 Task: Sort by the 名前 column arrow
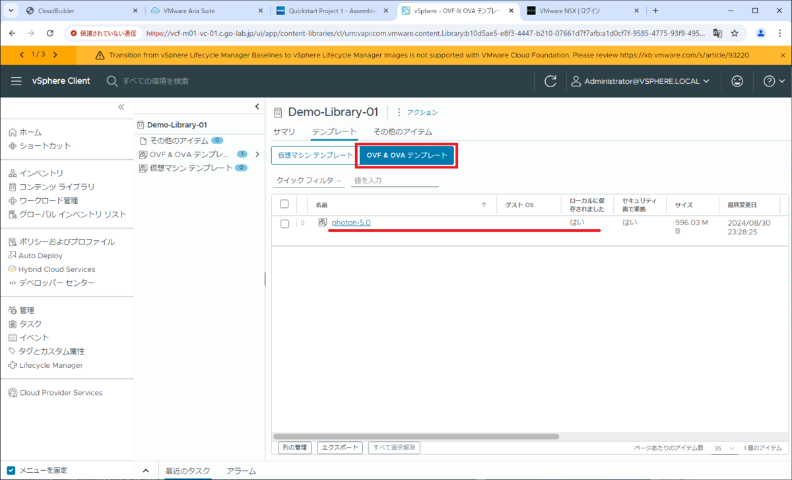pyautogui.click(x=484, y=205)
